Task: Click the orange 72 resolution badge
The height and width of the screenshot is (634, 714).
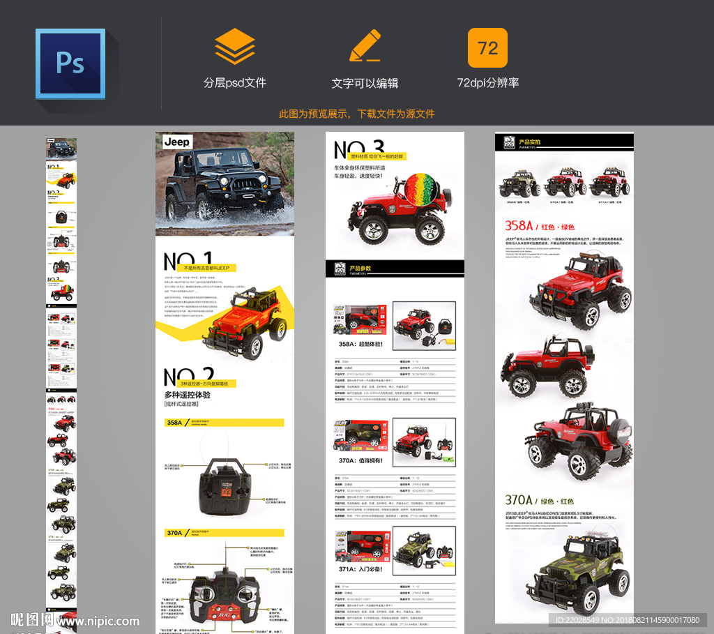Action: [x=487, y=48]
